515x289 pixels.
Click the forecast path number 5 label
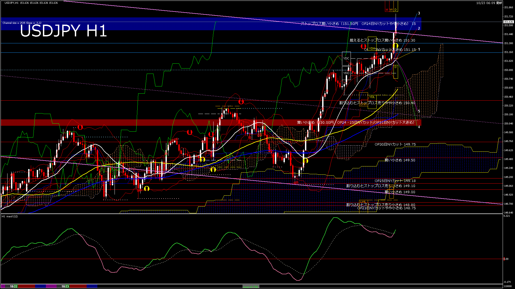419,111
